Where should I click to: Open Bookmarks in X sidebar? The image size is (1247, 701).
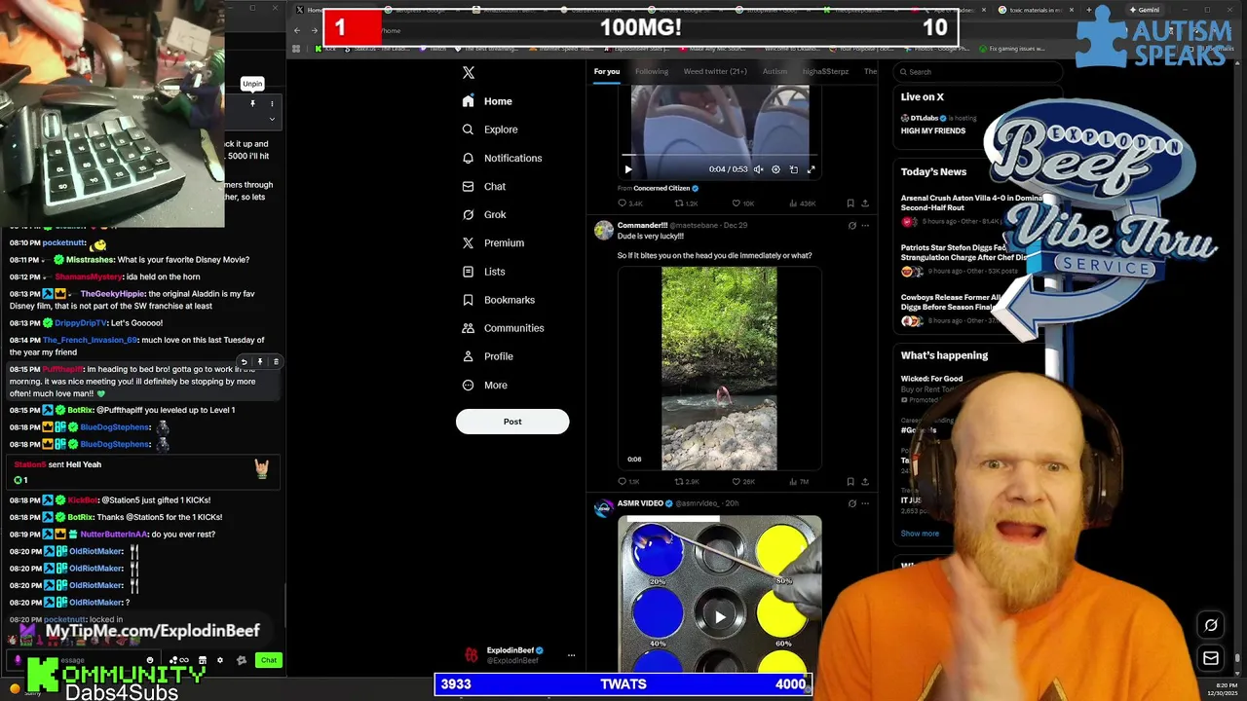coord(498,300)
